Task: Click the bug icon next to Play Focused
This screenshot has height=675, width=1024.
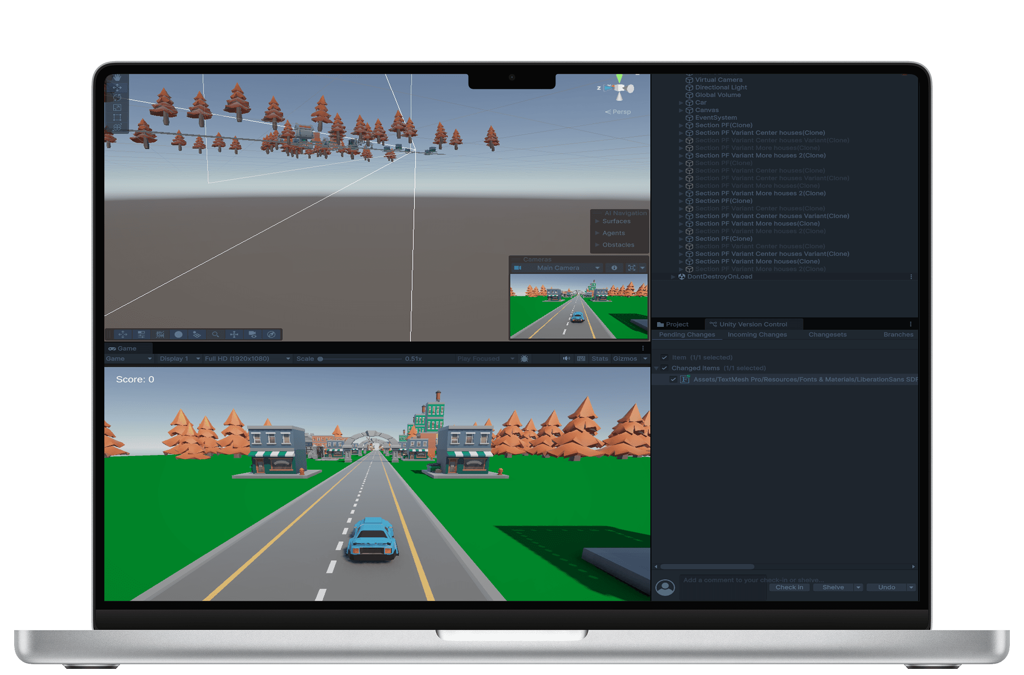Action: tap(524, 359)
